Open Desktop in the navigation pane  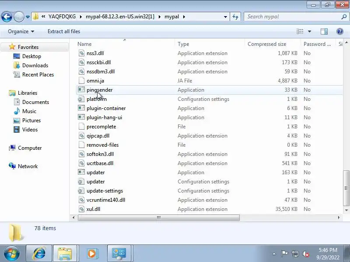[31, 56]
